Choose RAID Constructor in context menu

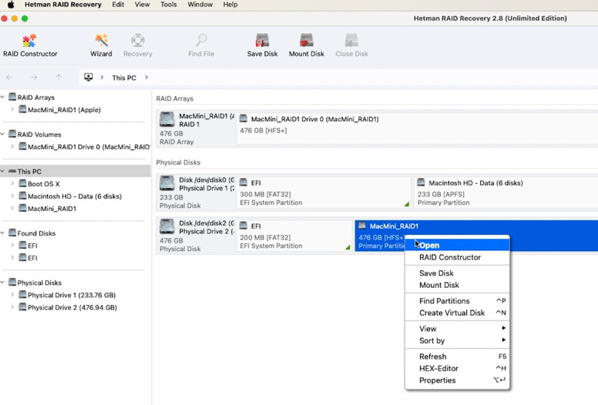click(457, 257)
